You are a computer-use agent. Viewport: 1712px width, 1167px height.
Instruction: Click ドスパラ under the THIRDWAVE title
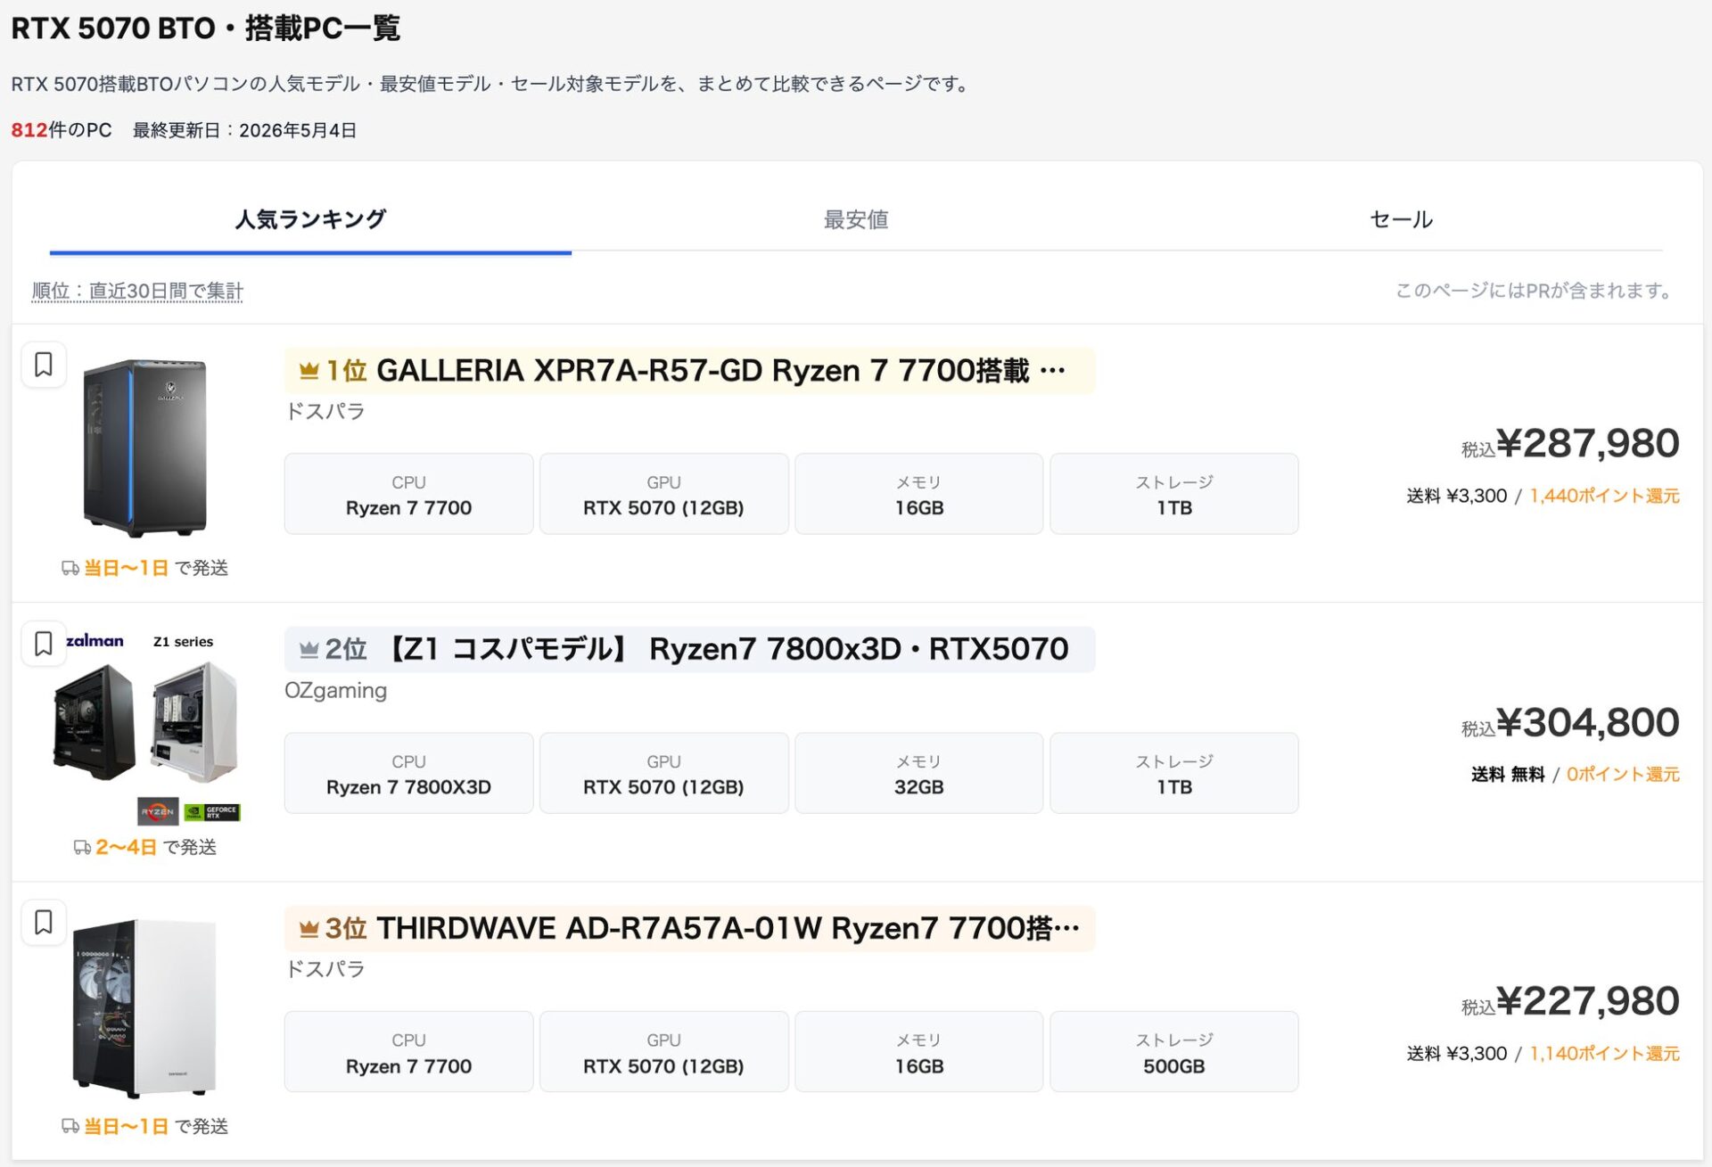pos(325,969)
